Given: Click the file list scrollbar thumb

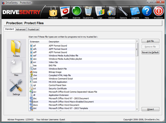Looking at the screenshot, I should 137,49.
